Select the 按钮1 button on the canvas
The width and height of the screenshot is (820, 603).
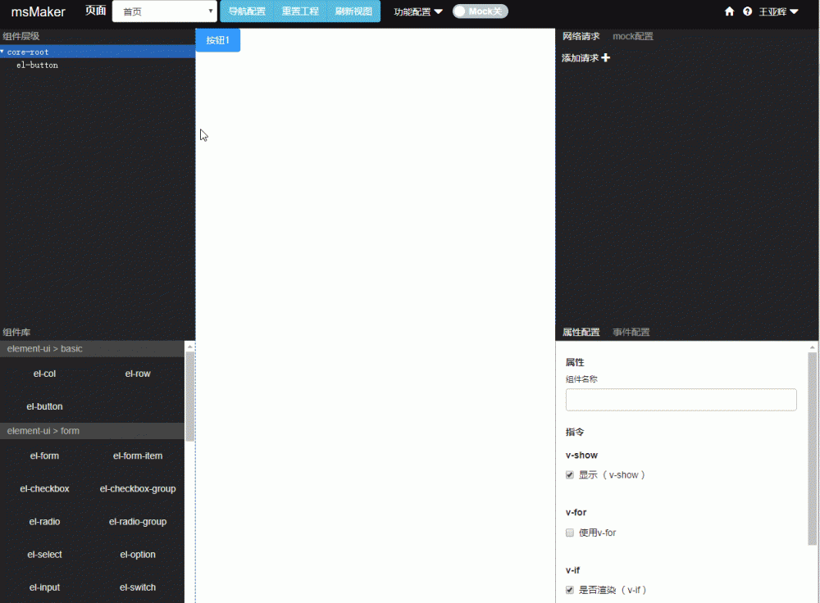(217, 39)
